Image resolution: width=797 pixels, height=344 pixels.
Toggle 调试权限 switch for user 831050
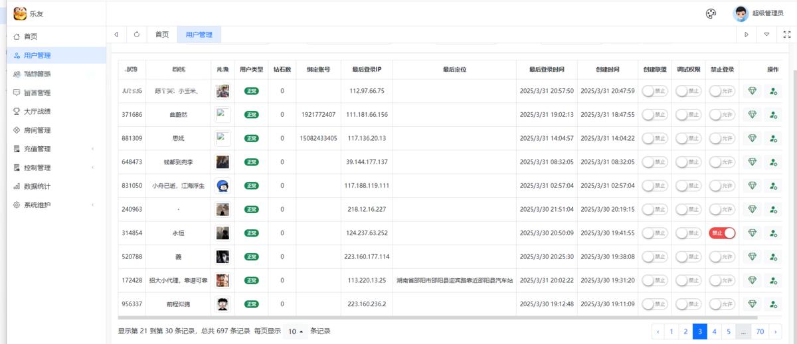(x=688, y=186)
